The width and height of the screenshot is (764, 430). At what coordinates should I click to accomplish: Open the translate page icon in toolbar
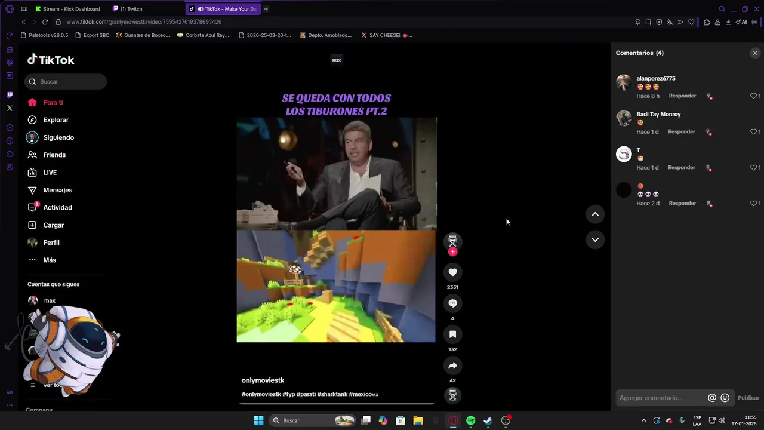670,22
